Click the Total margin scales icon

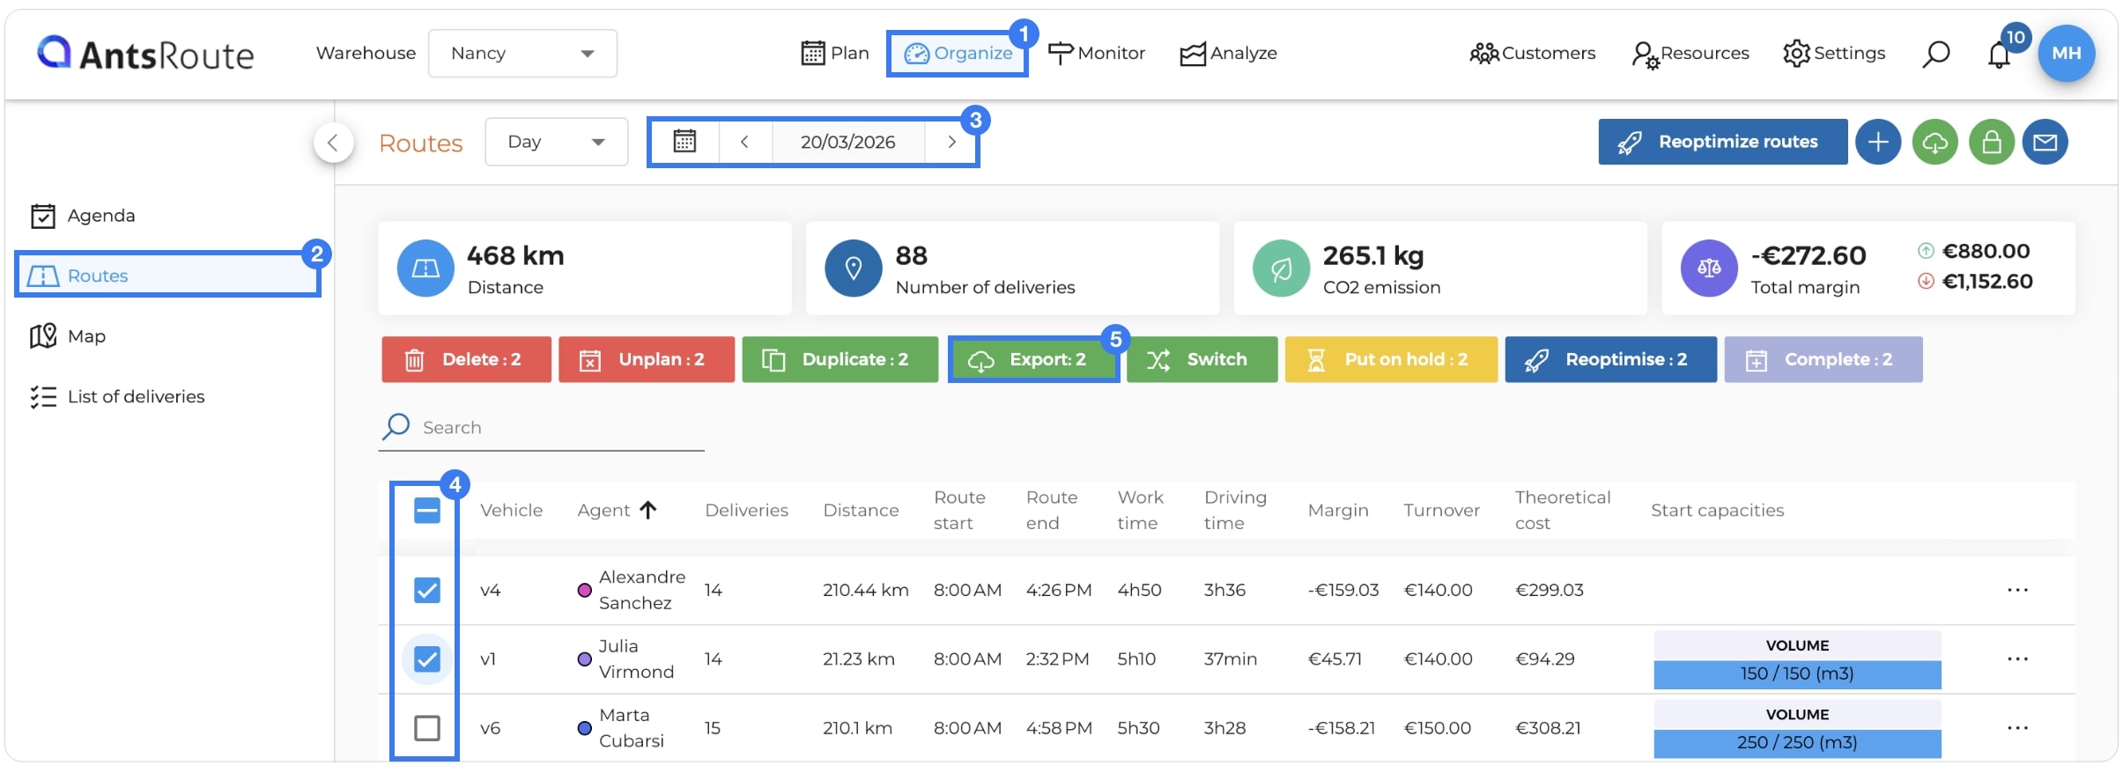tap(1709, 269)
